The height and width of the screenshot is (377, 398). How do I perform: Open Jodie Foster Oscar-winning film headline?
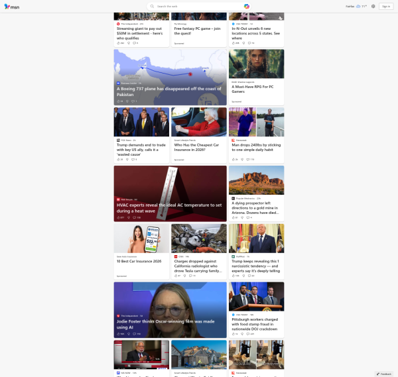coord(165,324)
